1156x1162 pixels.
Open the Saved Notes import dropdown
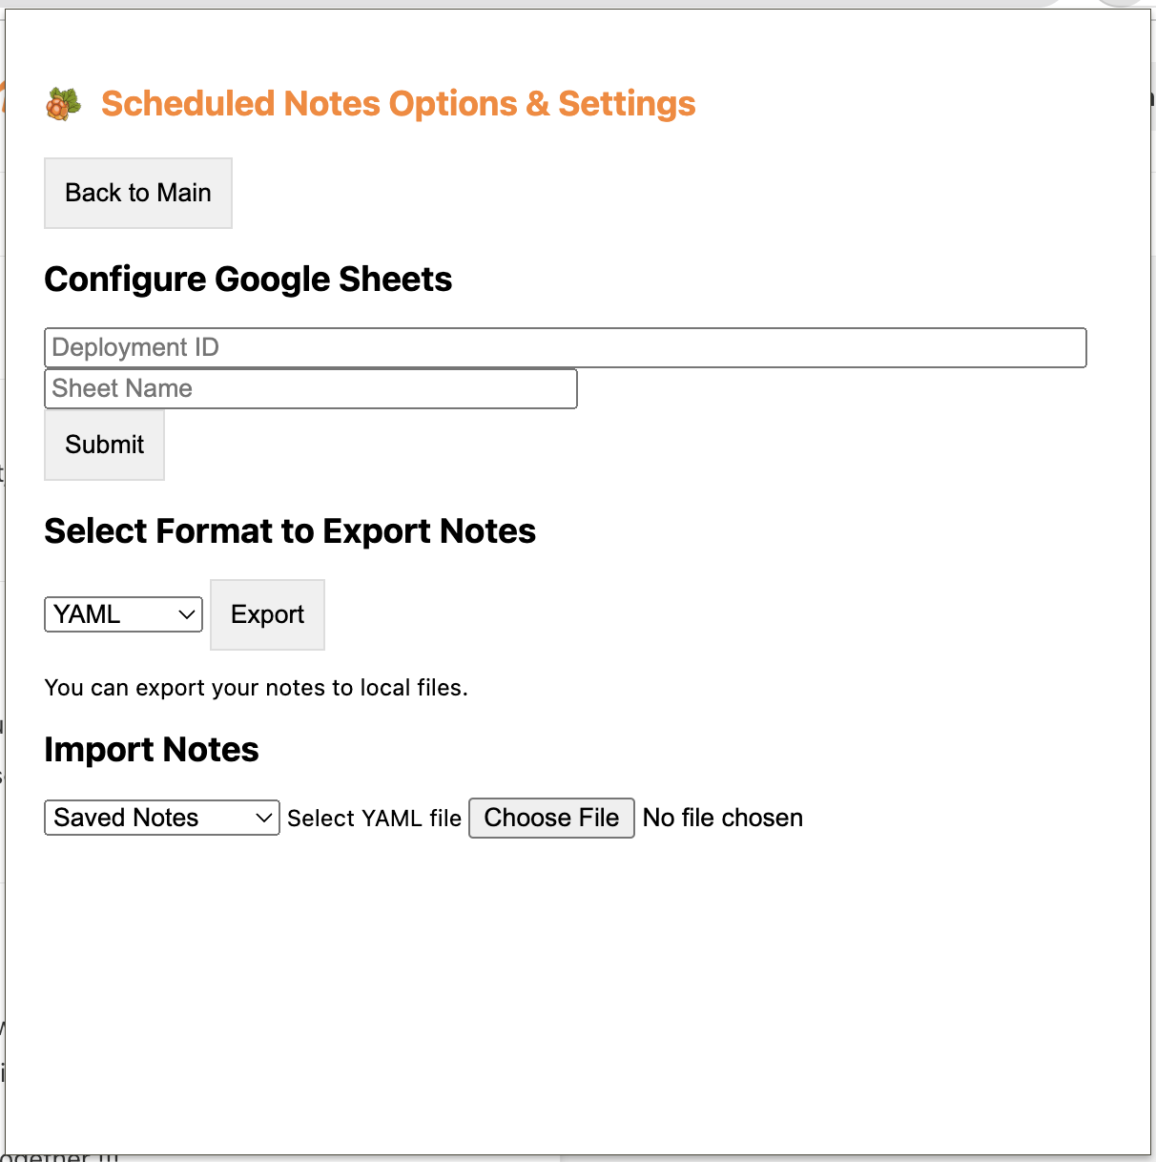tap(161, 818)
